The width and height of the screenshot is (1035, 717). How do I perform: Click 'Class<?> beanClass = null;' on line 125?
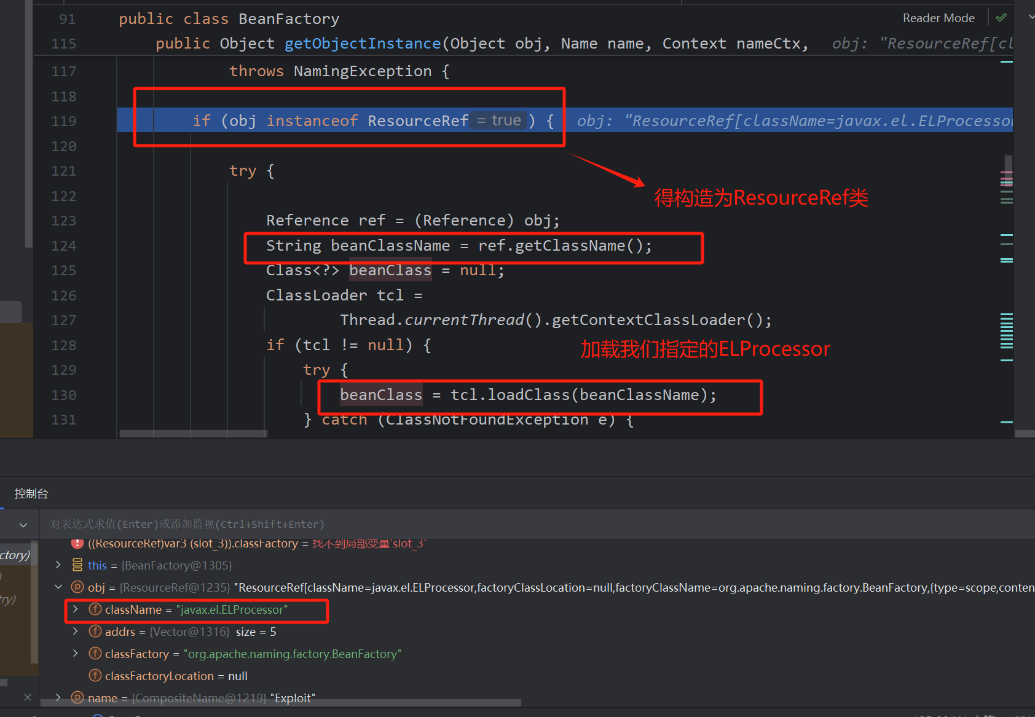click(385, 270)
